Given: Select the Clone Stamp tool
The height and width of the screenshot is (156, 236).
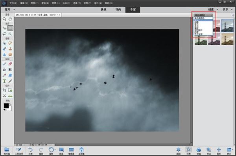Looking at the screenshot, I should click(10, 49).
